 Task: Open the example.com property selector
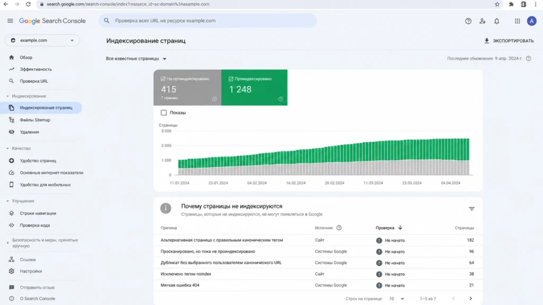(42, 40)
